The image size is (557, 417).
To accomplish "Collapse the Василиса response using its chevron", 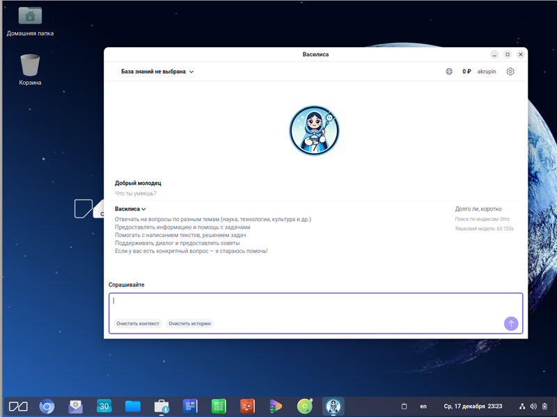I will click(144, 208).
